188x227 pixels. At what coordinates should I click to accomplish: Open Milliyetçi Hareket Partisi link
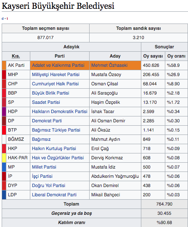[56, 74]
